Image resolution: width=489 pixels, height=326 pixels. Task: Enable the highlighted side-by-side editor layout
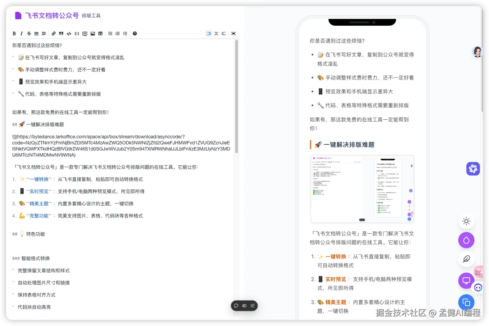[209, 33]
